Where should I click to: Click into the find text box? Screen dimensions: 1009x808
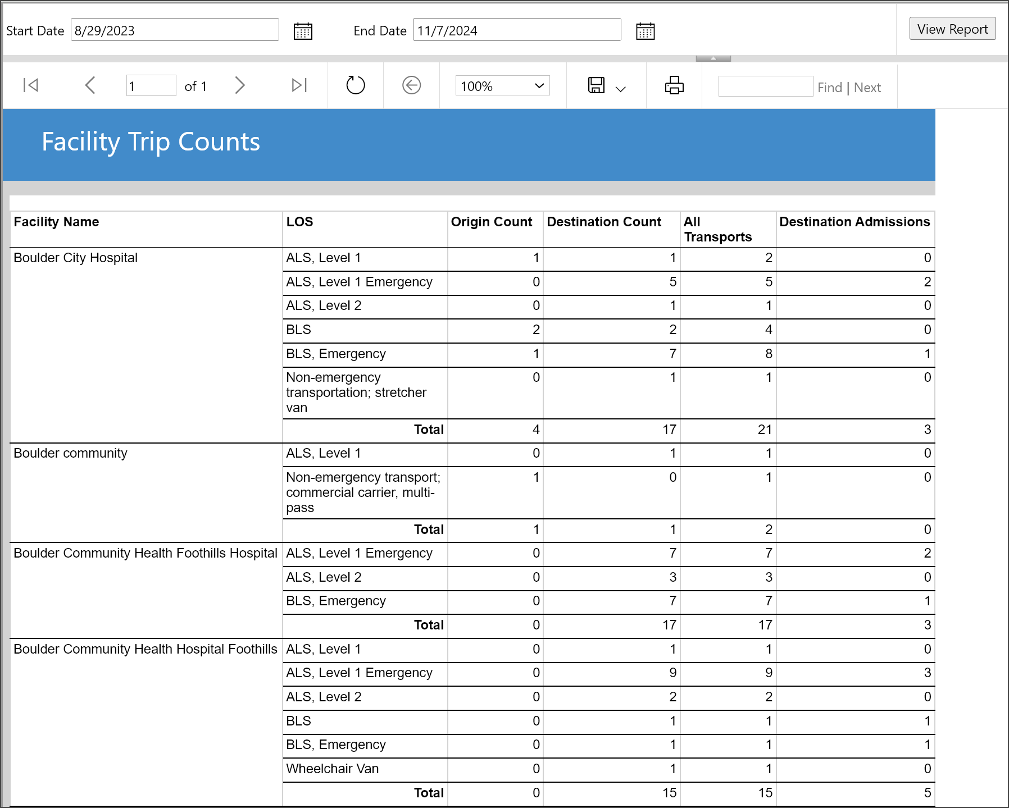765,86
